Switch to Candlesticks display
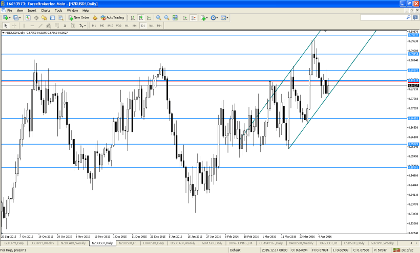Viewport: 420px width, 253px height. 141,17
